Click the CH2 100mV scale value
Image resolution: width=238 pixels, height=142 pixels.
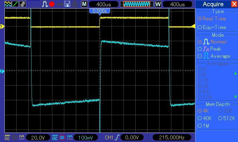(86, 138)
